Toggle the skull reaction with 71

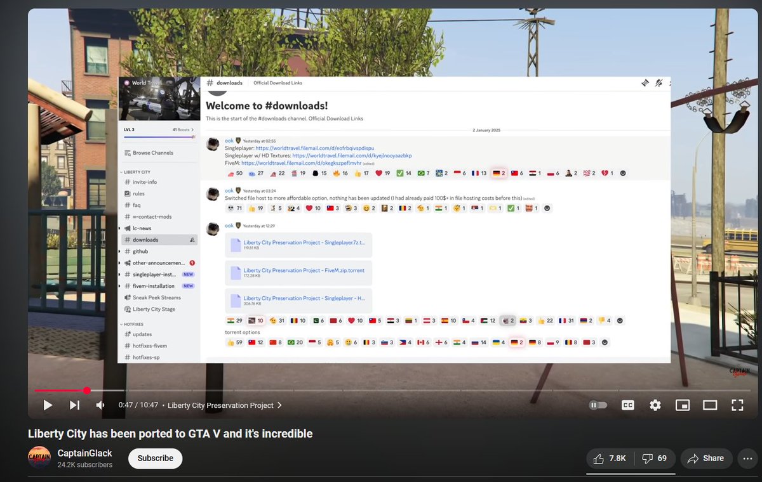(235, 208)
